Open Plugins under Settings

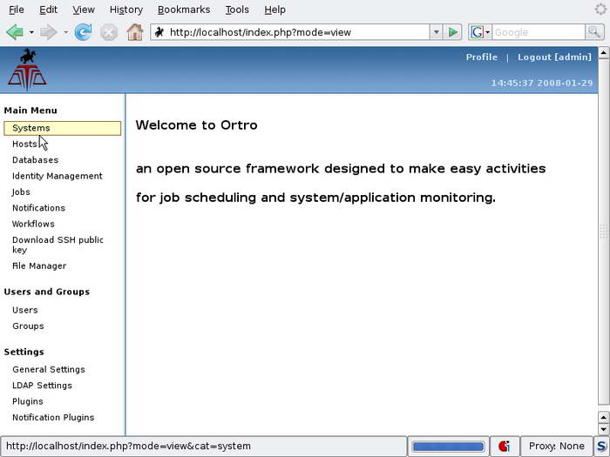[x=28, y=401]
